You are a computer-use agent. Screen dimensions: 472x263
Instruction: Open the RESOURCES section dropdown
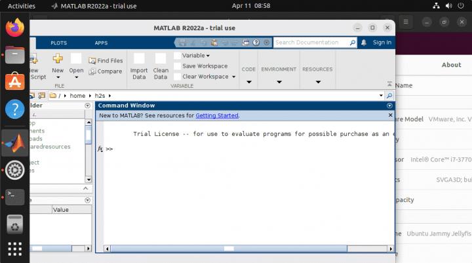point(317,82)
